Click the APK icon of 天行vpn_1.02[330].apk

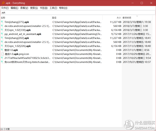coord(2,30)
